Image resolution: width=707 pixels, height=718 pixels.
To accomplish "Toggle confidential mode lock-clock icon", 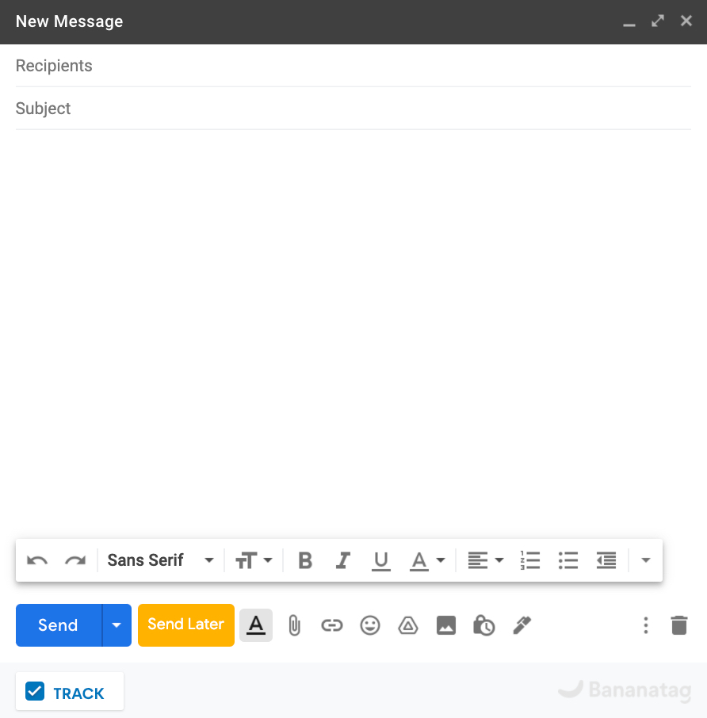I will pos(484,625).
